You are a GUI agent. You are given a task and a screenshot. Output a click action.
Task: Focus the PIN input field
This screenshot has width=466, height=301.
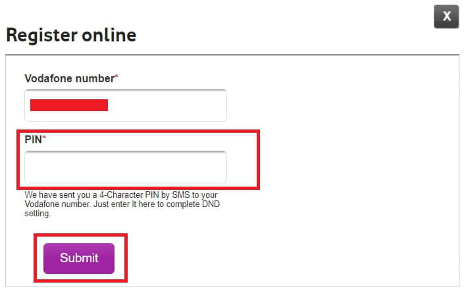[x=126, y=167]
